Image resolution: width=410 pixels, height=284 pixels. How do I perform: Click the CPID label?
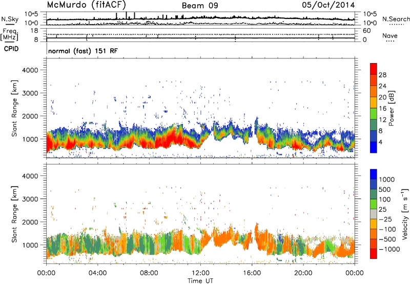11,49
